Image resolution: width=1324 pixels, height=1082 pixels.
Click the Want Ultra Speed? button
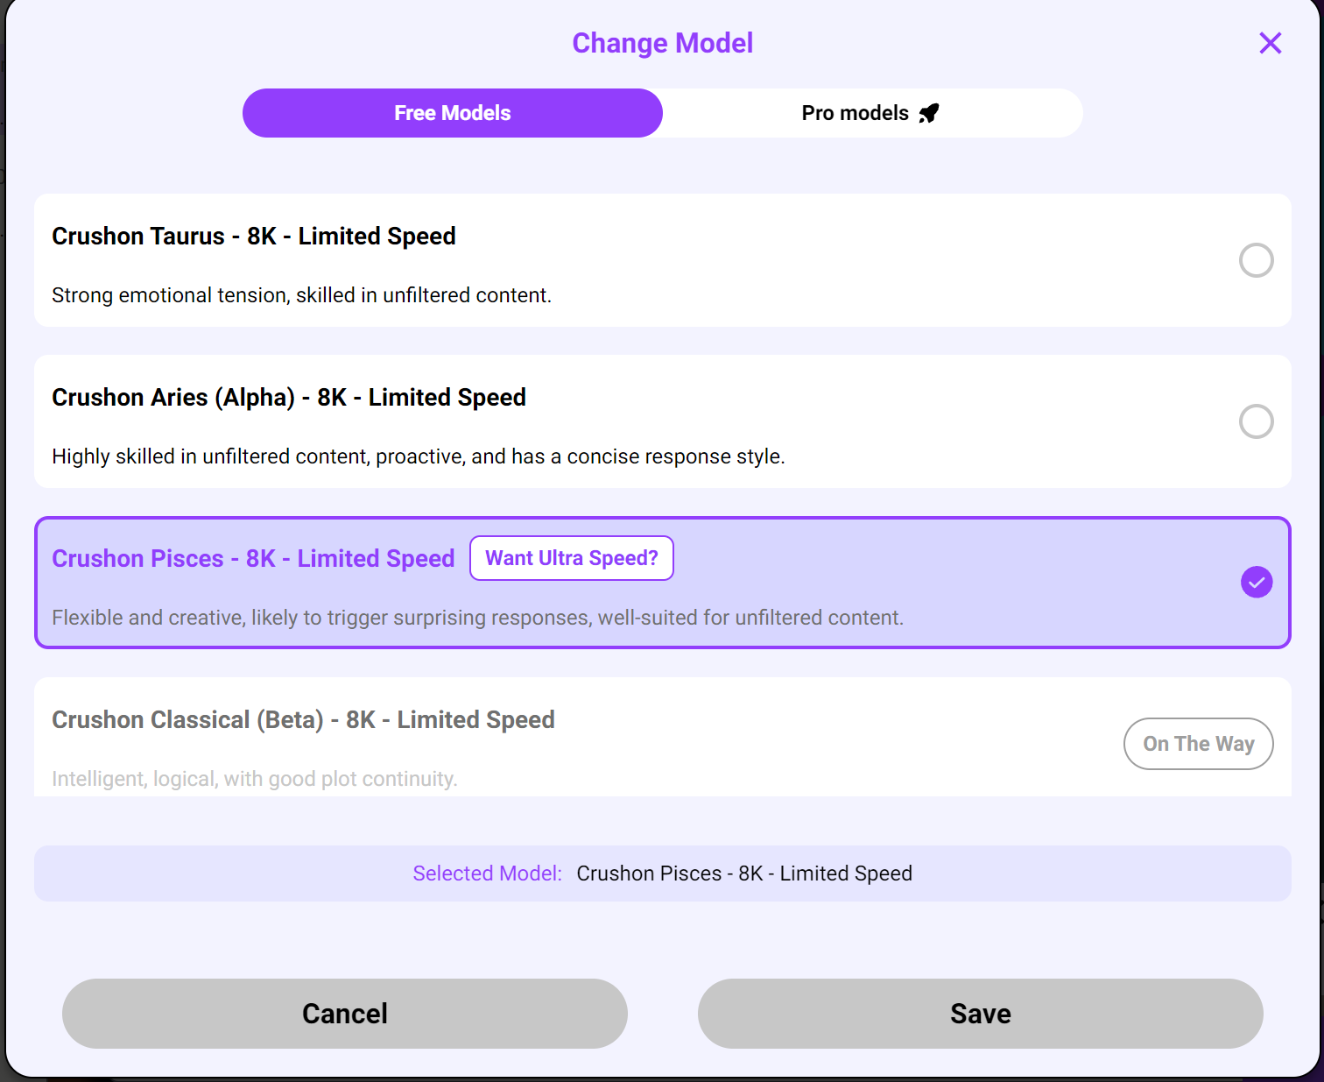click(x=572, y=558)
